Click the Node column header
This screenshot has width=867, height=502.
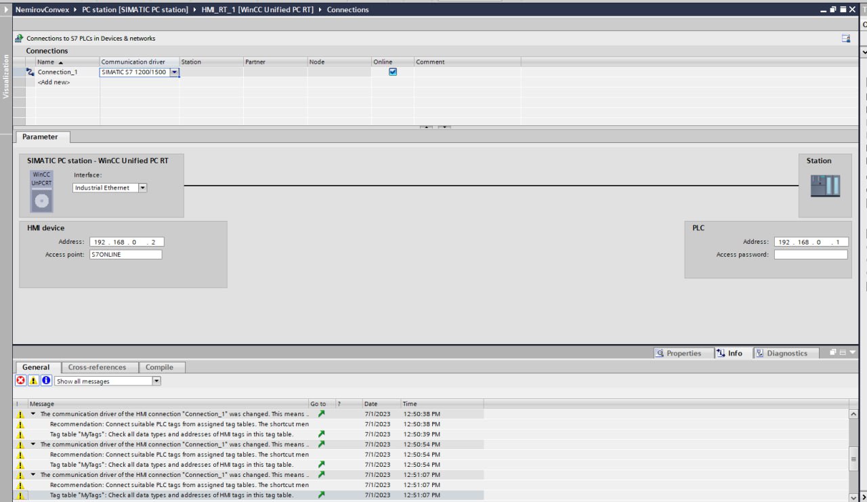coord(339,62)
